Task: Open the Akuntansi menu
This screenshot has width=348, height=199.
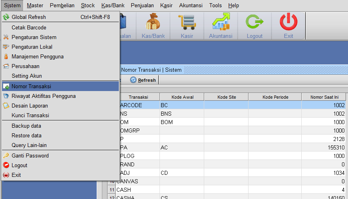Action: (191, 6)
